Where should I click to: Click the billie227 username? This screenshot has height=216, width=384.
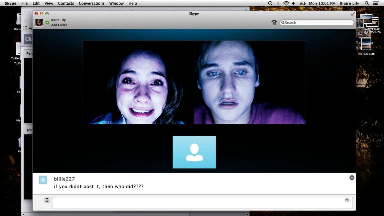click(x=64, y=179)
